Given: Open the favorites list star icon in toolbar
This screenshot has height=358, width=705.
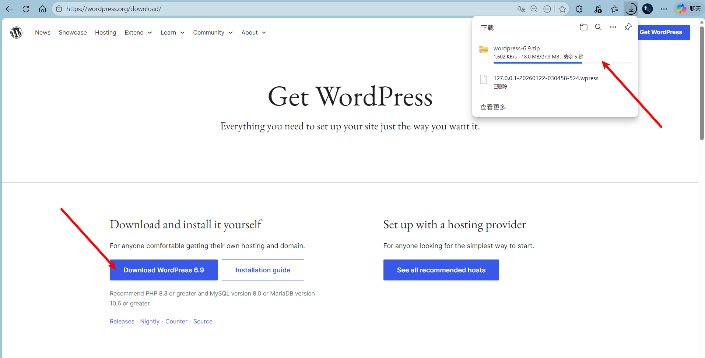Looking at the screenshot, I should [614, 9].
